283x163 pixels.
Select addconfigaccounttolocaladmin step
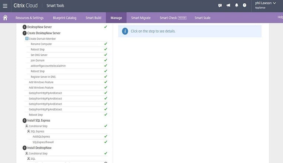tap(48, 66)
